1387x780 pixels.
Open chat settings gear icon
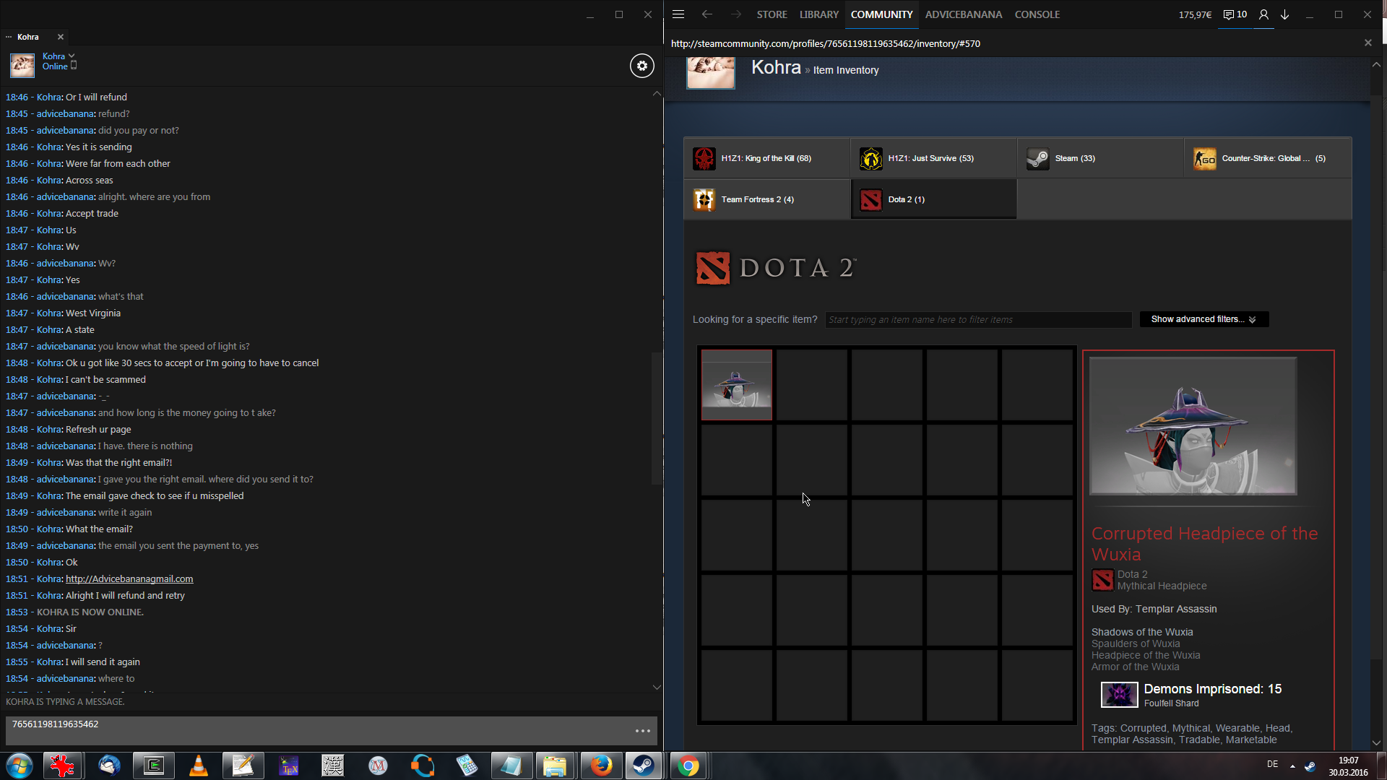(x=641, y=66)
